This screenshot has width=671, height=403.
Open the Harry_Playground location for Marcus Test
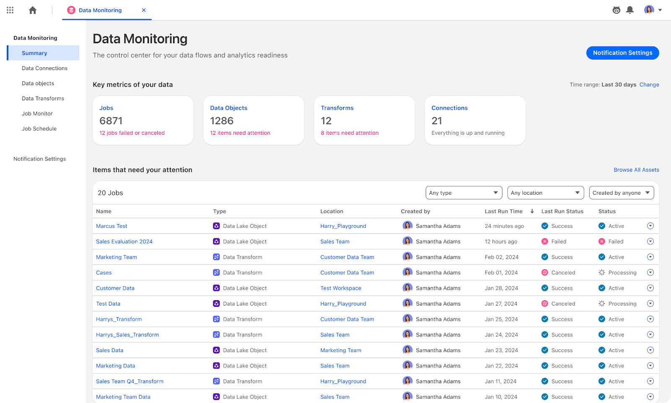(343, 226)
